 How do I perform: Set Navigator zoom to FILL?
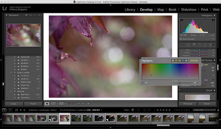point(31,15)
